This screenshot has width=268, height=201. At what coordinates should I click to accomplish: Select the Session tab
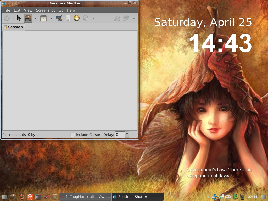pos(14,27)
